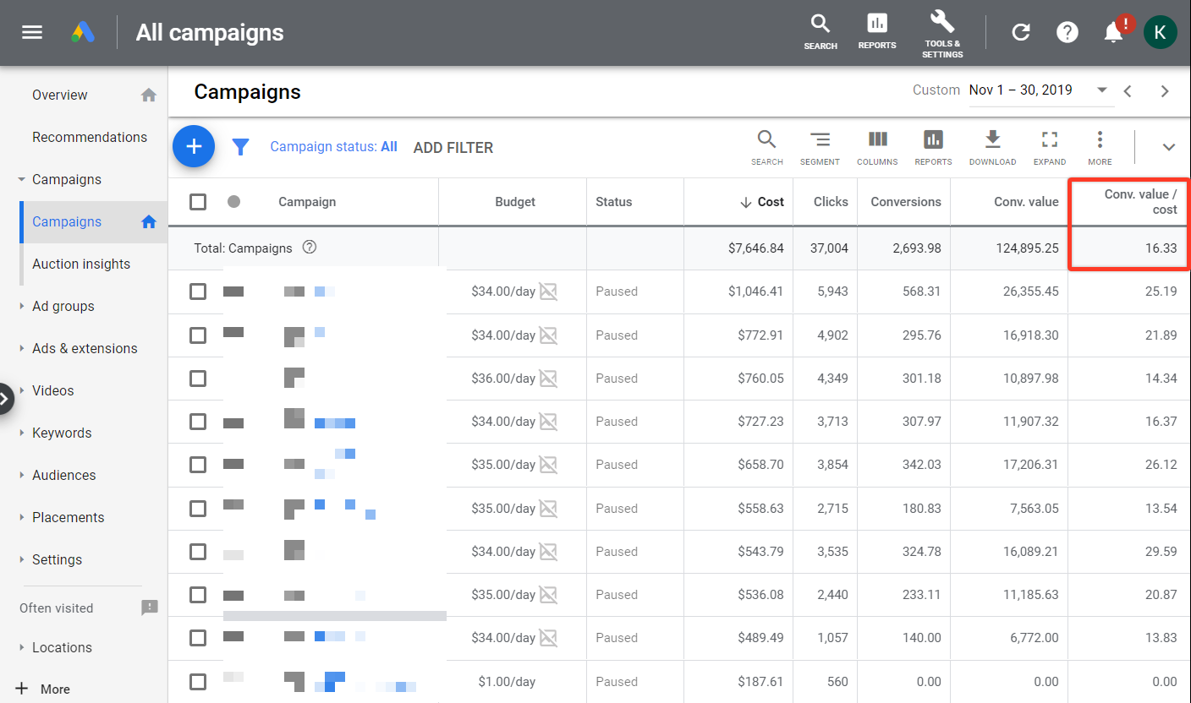Open the notifications bell
The height and width of the screenshot is (703, 1191).
pyautogui.click(x=1114, y=32)
